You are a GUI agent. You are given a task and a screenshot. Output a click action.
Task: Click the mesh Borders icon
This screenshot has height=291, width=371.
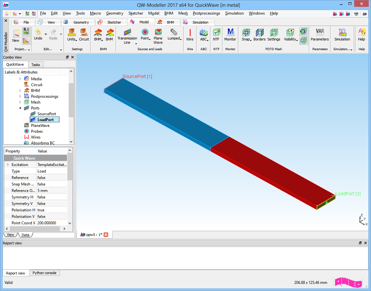tap(260, 32)
